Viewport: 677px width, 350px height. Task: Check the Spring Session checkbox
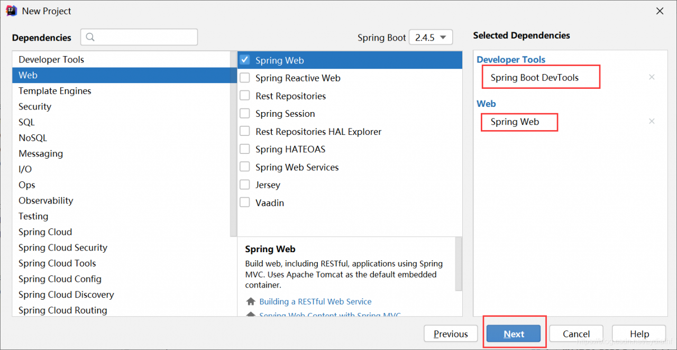[x=245, y=114]
